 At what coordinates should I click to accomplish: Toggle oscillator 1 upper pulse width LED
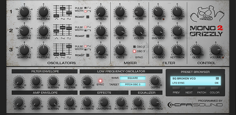(85, 8)
